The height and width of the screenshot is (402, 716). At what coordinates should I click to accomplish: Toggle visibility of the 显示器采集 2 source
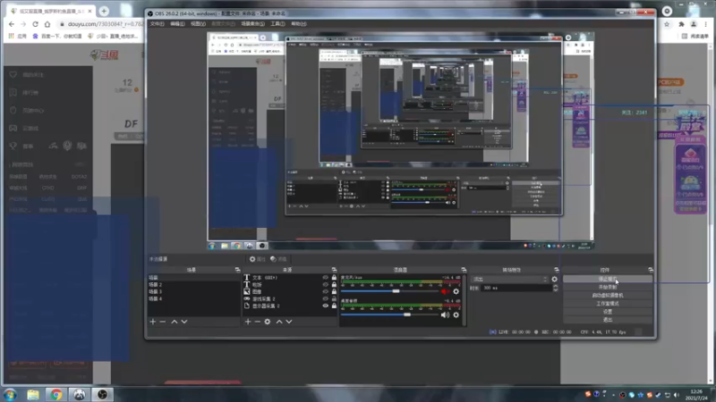tap(325, 306)
